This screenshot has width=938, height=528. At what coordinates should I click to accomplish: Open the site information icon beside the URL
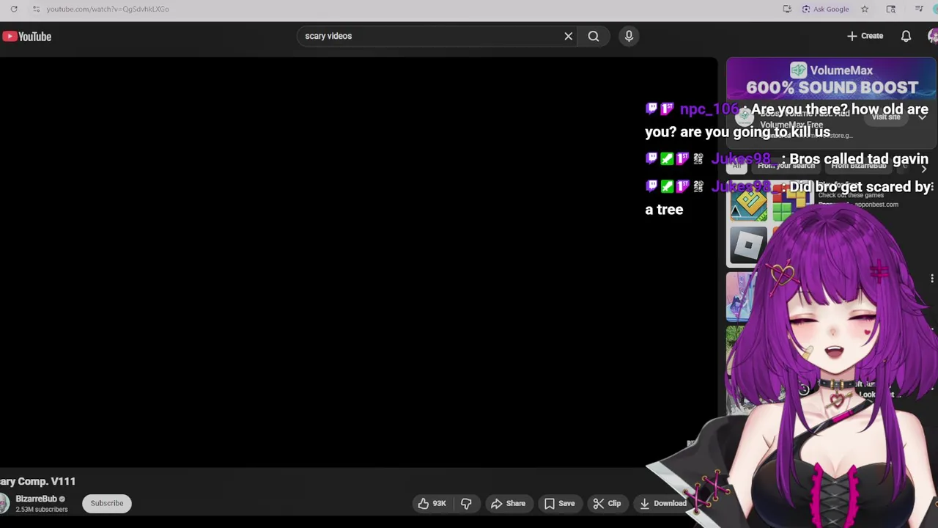click(36, 9)
